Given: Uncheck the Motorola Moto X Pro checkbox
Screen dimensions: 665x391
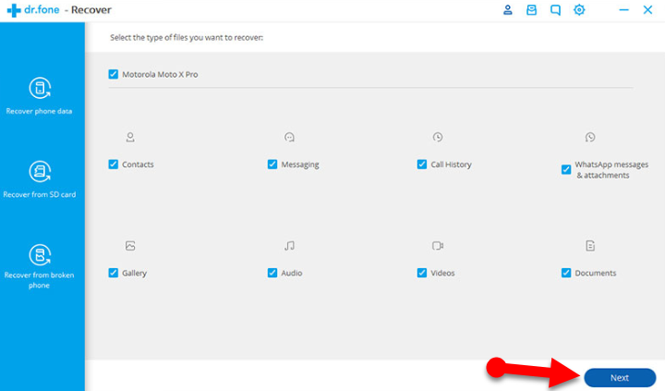Looking at the screenshot, I should [114, 74].
